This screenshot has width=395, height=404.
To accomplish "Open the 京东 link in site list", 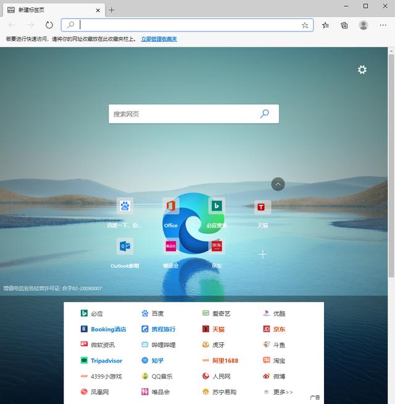I will [x=274, y=329].
